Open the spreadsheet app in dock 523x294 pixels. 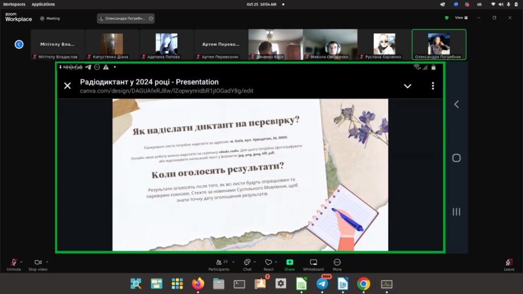click(x=301, y=284)
